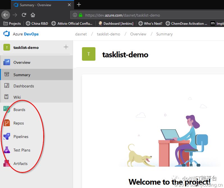This screenshot has width=224, height=188.
Task: Select the Summary - Overview browser tab
Action: pyautogui.click(x=43, y=5)
